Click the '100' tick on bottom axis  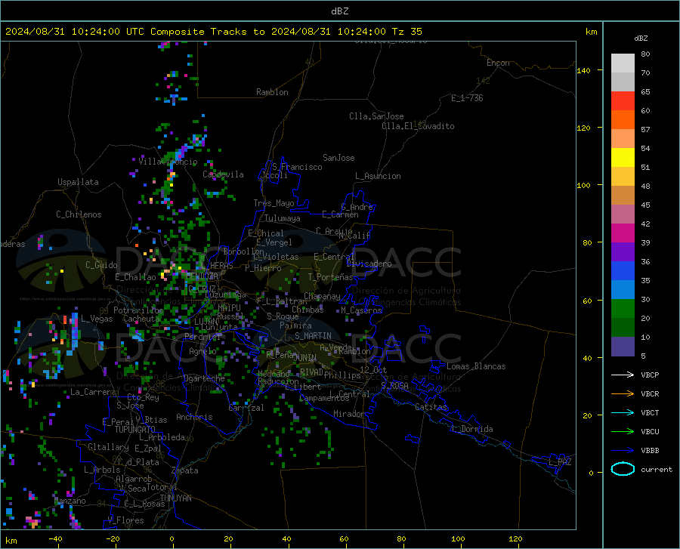(x=458, y=538)
